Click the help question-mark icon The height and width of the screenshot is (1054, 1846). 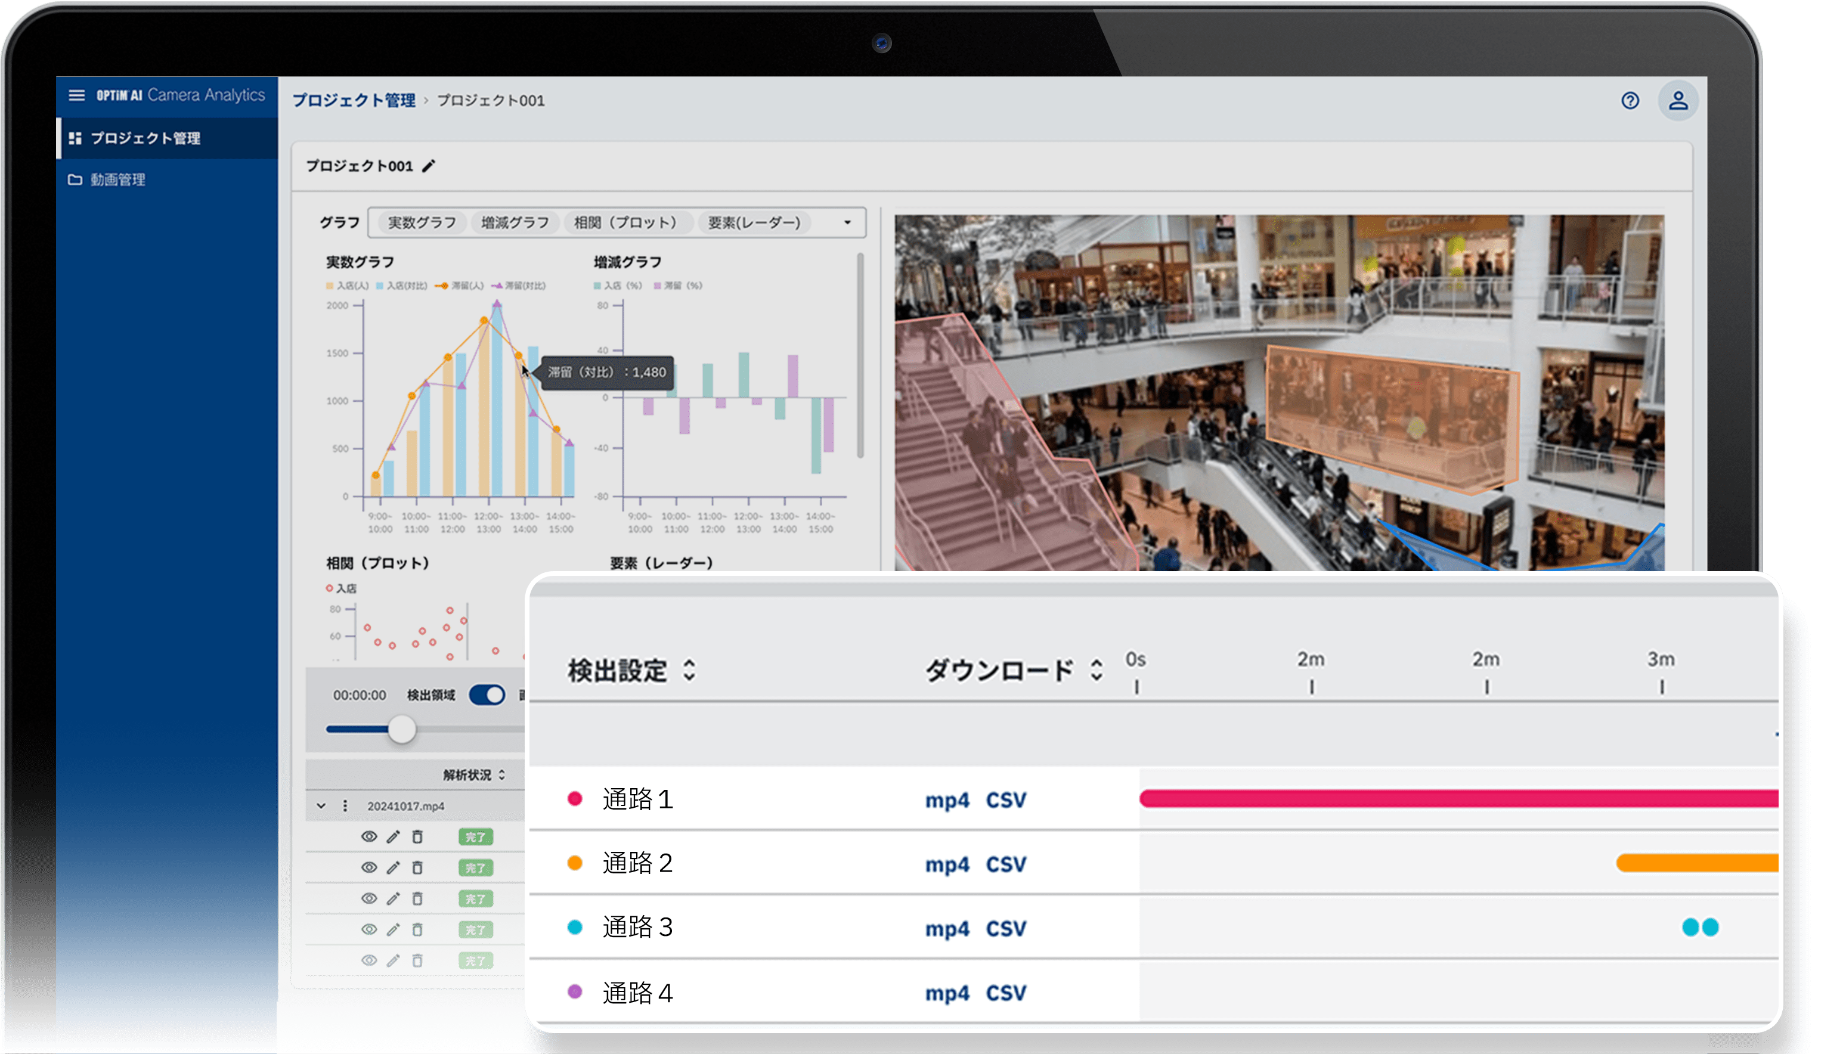[x=1630, y=101]
